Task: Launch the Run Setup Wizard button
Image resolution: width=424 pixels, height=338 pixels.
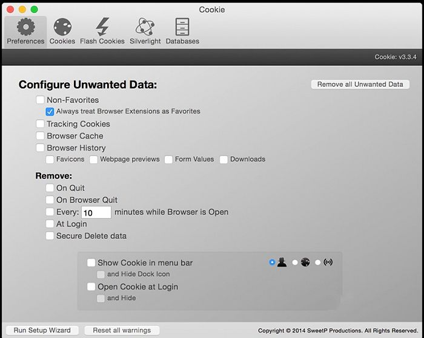Action: click(x=42, y=331)
